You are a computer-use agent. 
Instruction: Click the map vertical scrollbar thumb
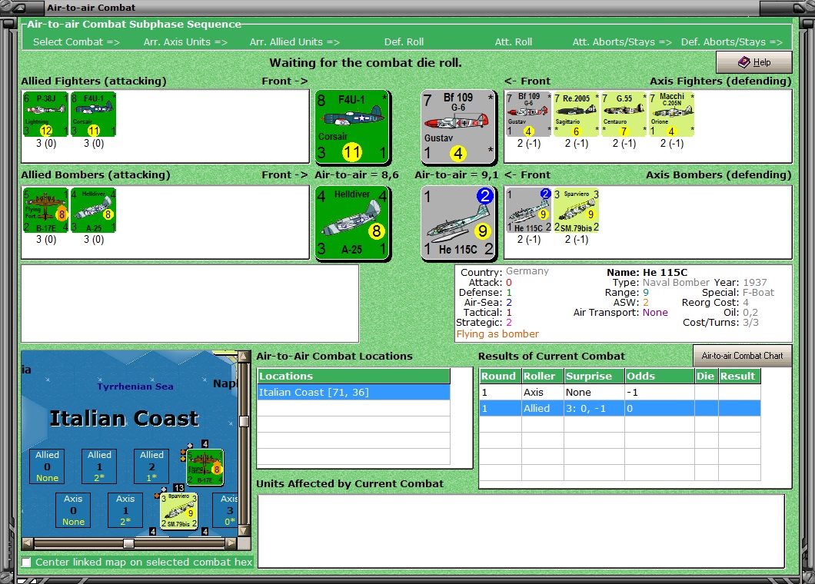coord(243,421)
